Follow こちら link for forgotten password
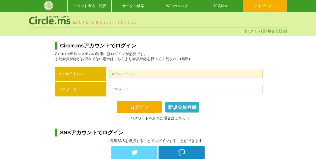Image resolution: width=316 pixels, height=166 pixels. click(x=180, y=118)
